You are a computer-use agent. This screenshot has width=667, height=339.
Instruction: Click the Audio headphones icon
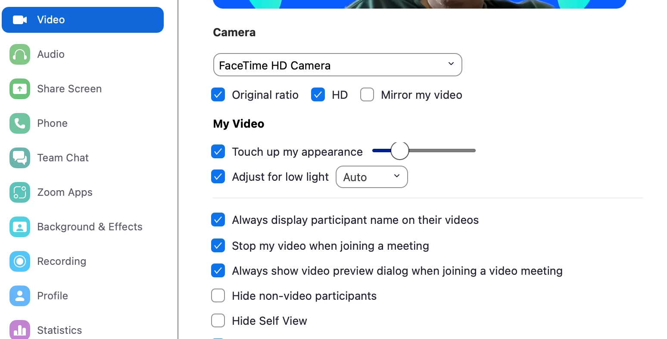pos(20,54)
